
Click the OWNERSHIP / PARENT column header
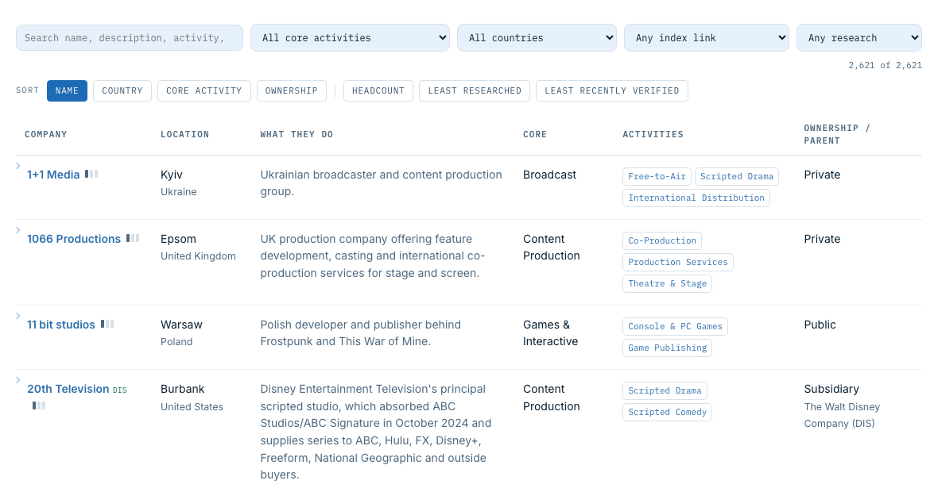point(837,134)
